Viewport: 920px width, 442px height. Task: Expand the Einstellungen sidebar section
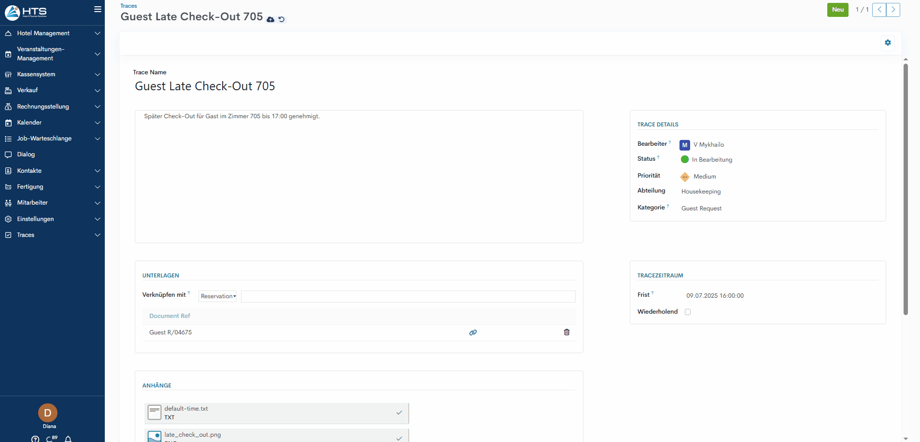coord(52,219)
